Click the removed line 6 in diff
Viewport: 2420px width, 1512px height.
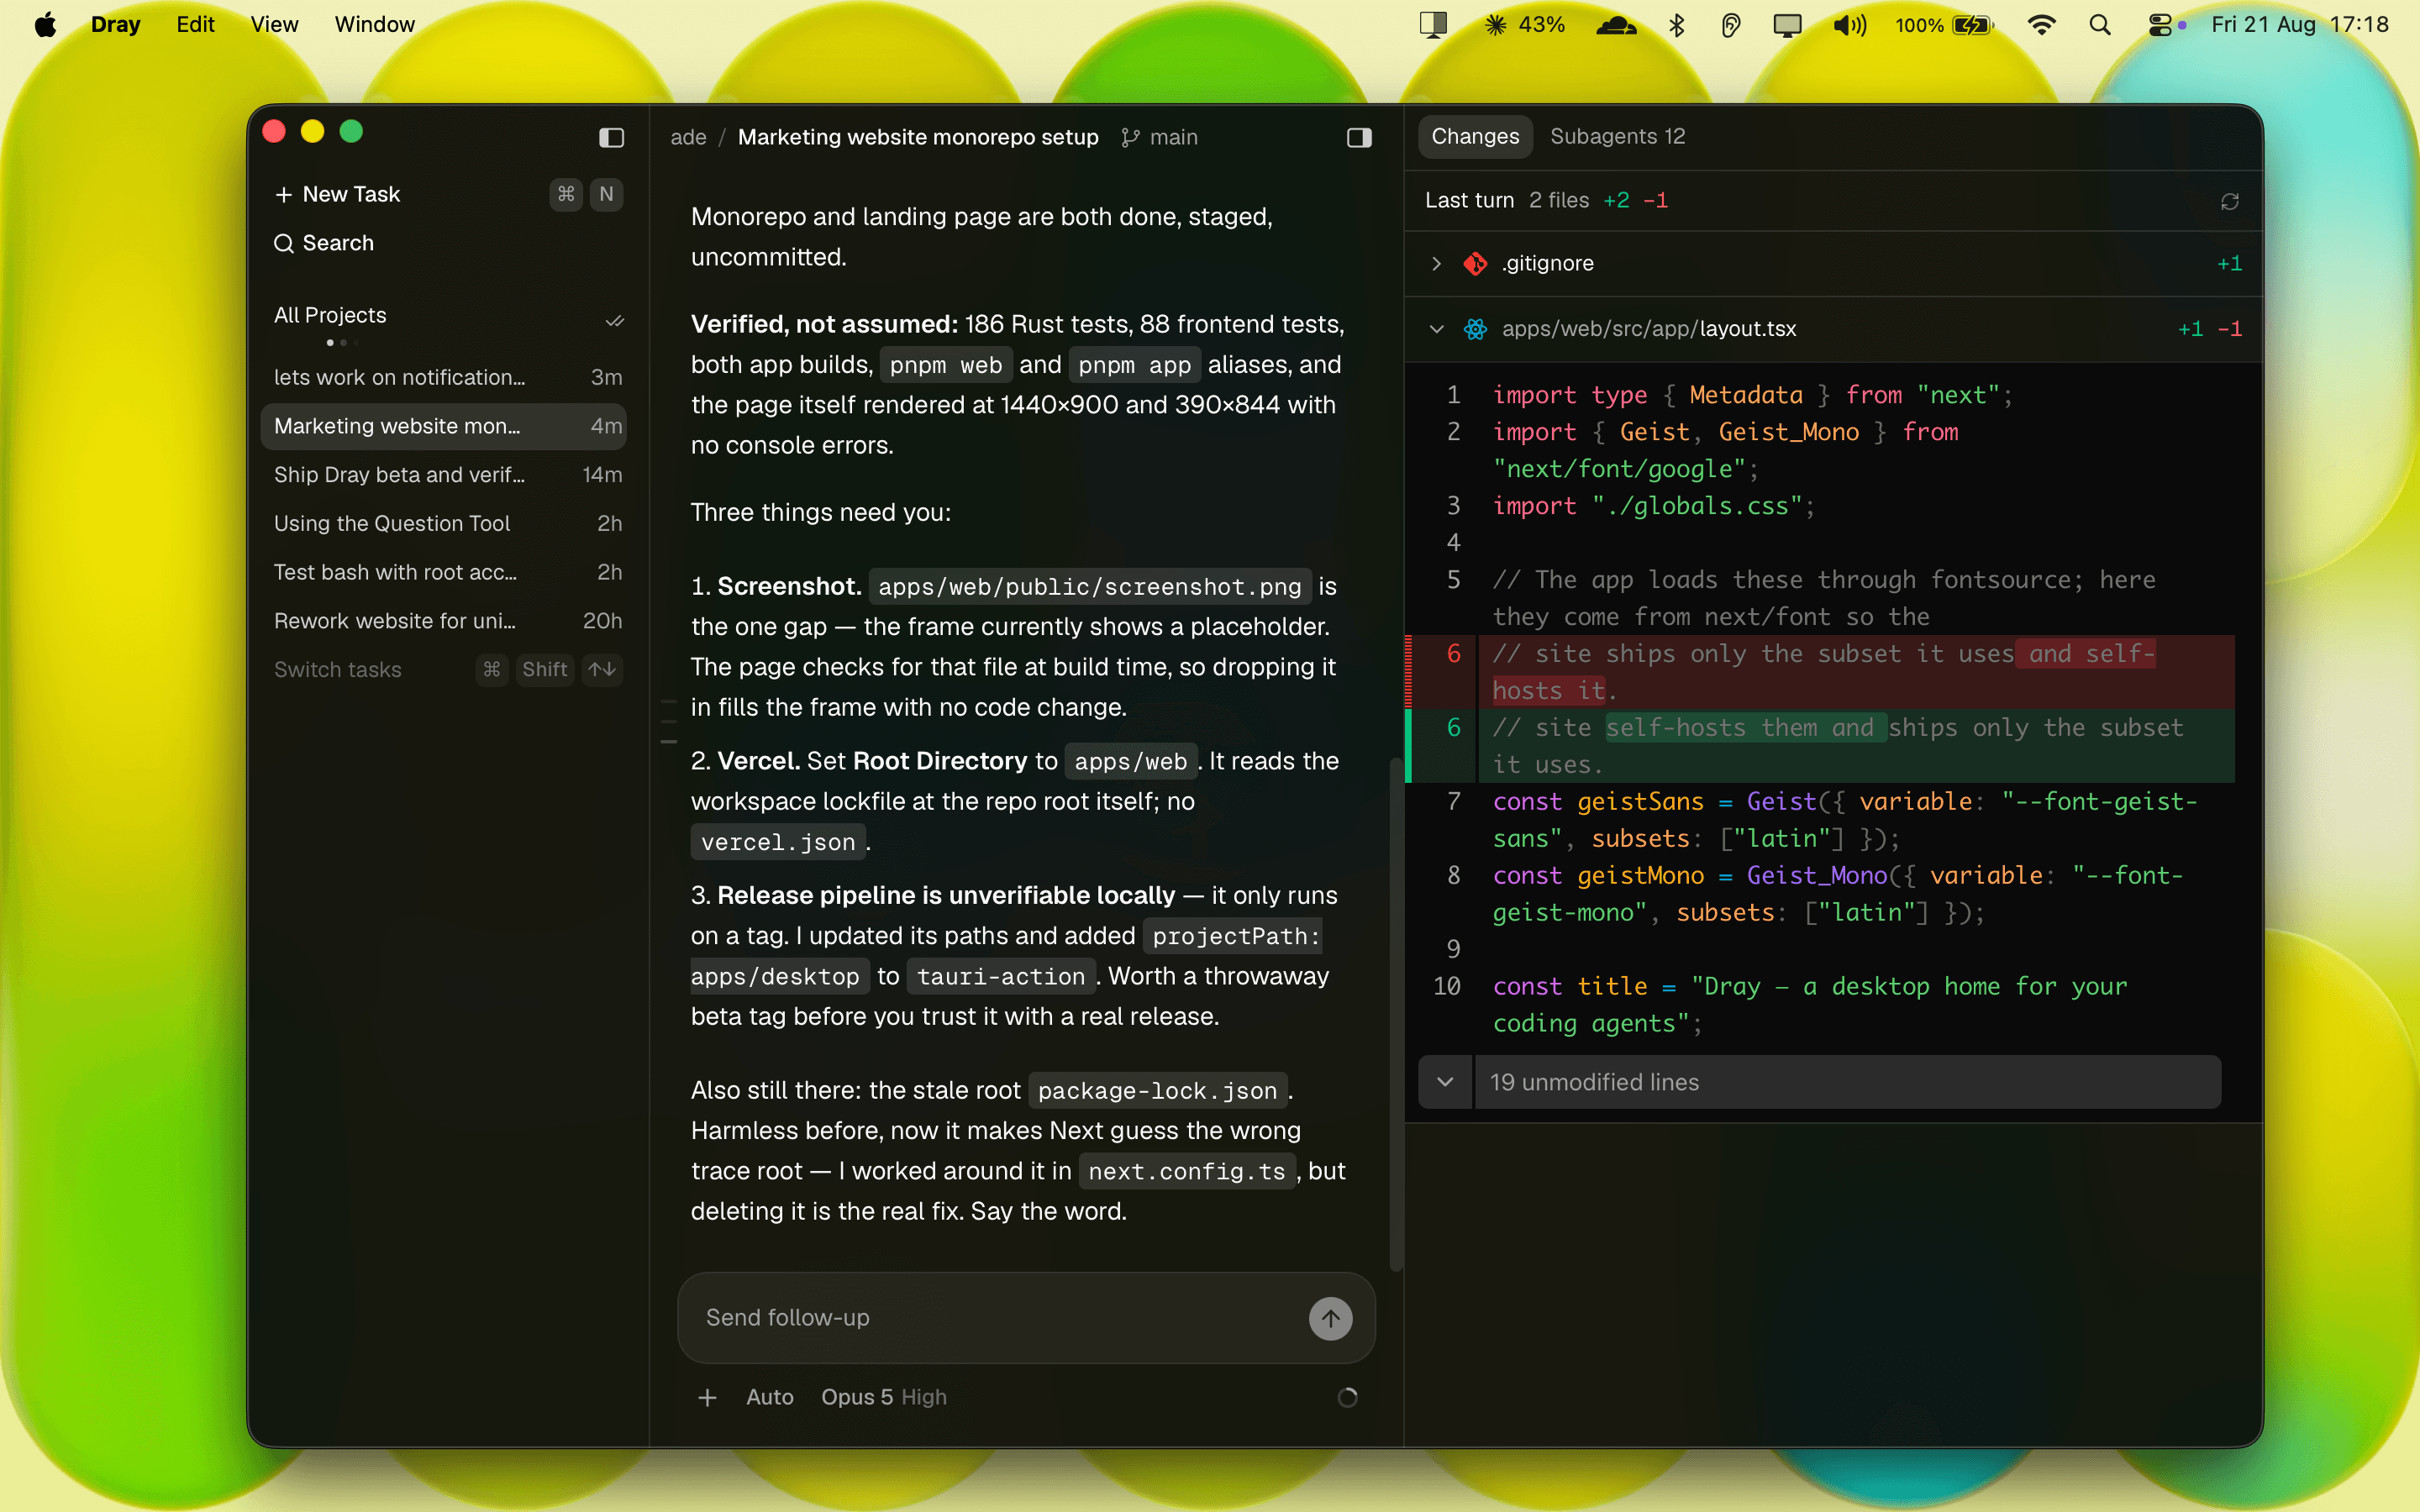click(x=1820, y=672)
